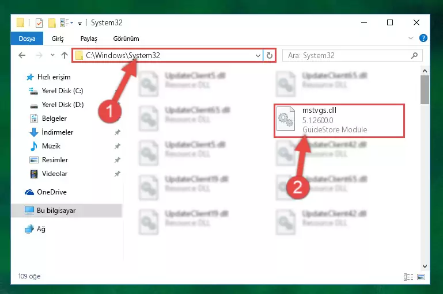Switch to the Görünüm ribbon tab
This screenshot has width=443, height=294.
coord(126,39)
